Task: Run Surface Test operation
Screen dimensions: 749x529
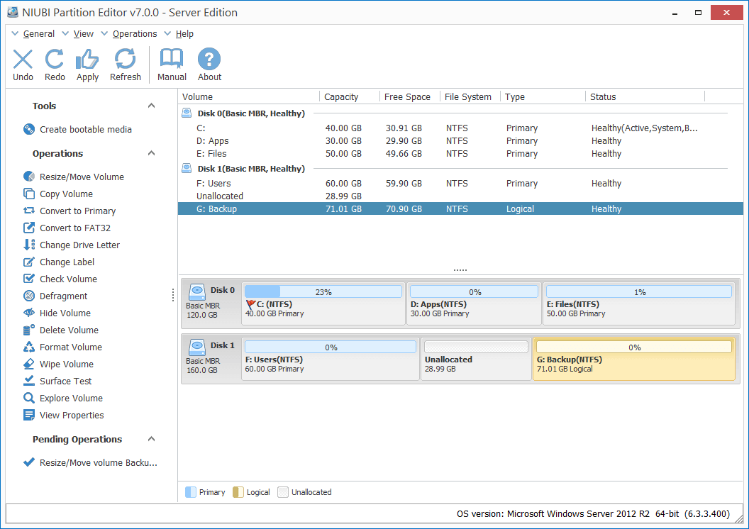Action: [57, 381]
